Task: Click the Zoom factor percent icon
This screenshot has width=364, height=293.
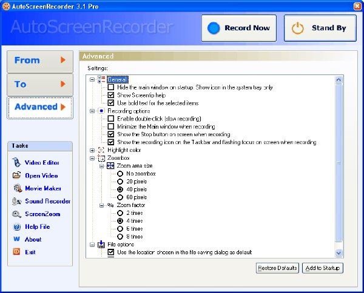Action: 110,205
